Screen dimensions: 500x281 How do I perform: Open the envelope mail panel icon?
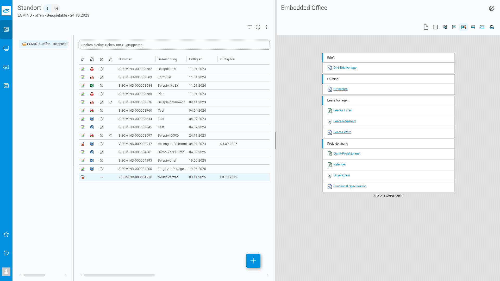[x=454, y=27]
